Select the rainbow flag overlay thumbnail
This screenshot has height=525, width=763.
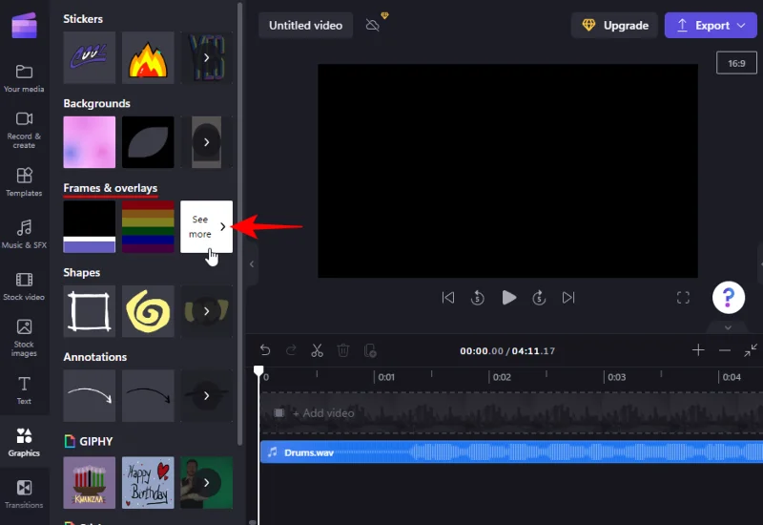tap(148, 226)
